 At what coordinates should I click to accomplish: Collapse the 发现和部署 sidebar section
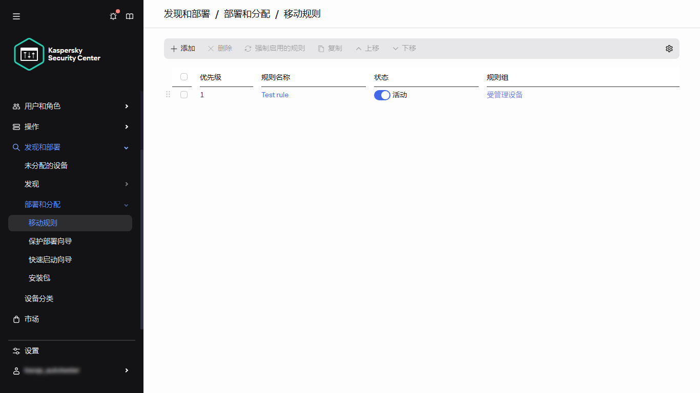[126, 147]
